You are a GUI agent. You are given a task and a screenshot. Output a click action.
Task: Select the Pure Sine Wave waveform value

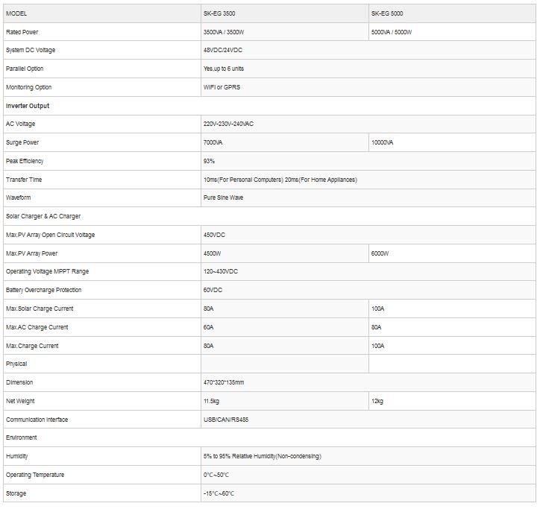tap(223, 197)
